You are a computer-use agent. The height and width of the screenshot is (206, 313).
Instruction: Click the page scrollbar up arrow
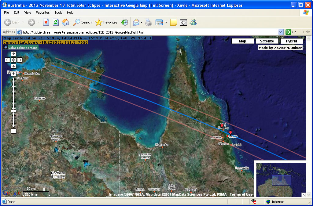[308, 38]
